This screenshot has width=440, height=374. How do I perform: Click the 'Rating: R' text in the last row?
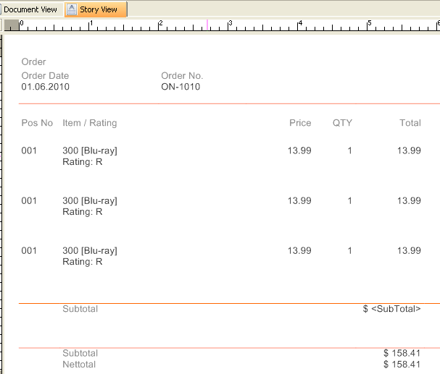pyautogui.click(x=82, y=262)
